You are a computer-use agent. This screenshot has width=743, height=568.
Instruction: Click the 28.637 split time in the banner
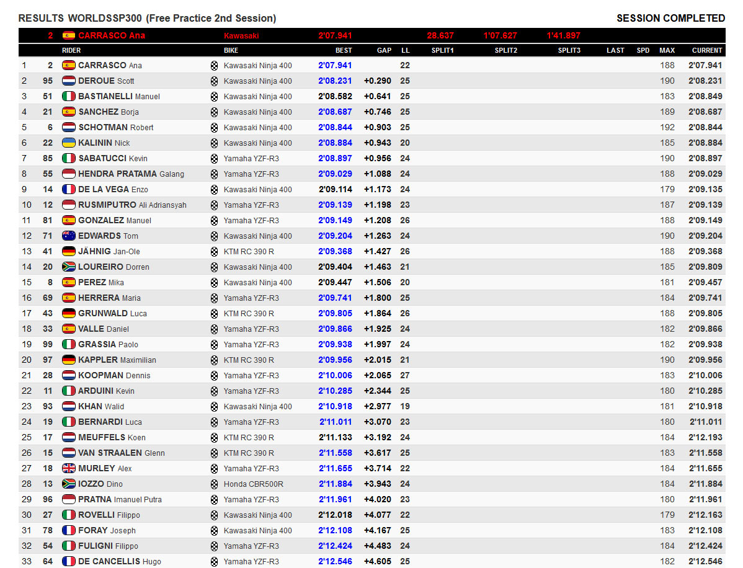coord(440,35)
